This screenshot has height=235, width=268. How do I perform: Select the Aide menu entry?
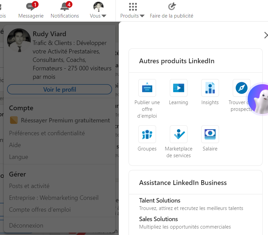click(x=15, y=145)
